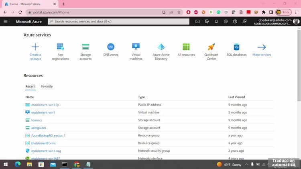Open the notifications bell

(216, 22)
